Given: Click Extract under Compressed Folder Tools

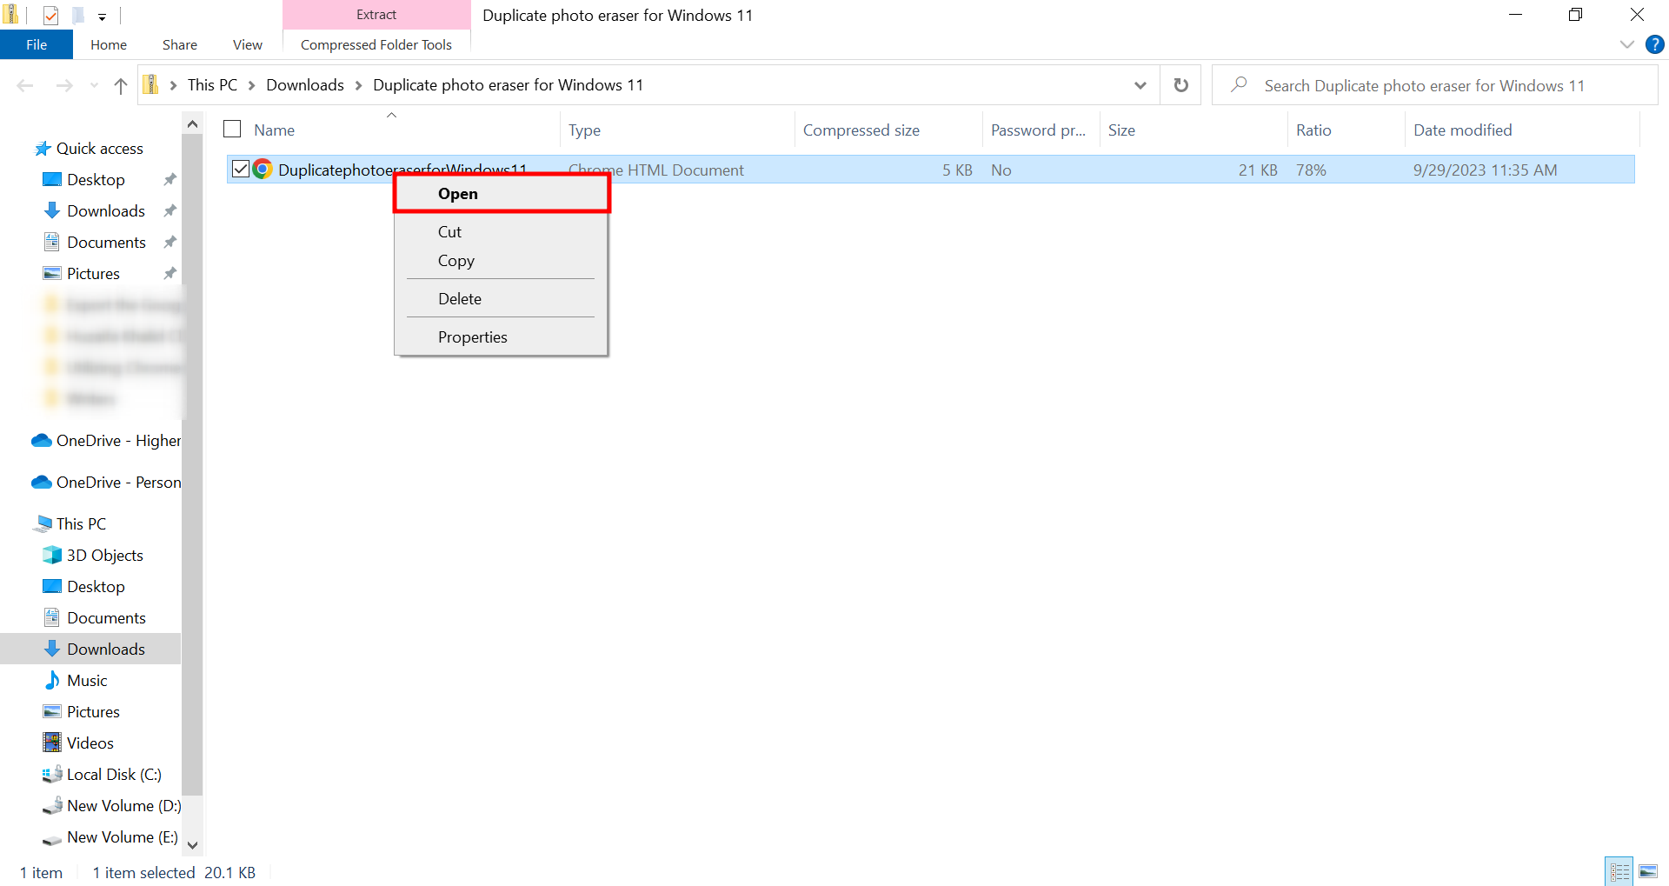Looking at the screenshot, I should (376, 14).
